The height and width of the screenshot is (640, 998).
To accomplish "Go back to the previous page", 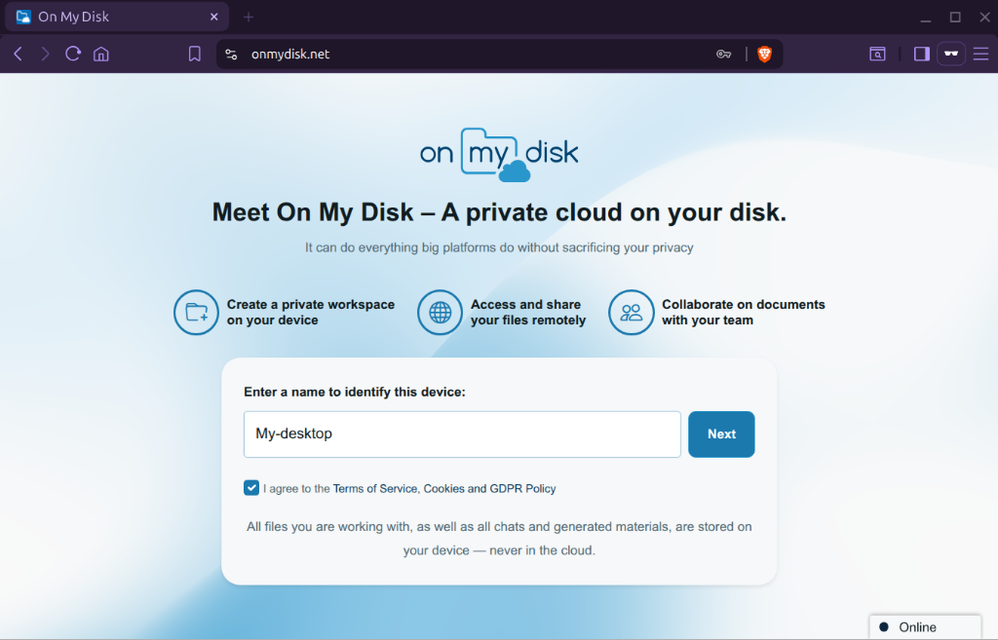I will tap(19, 55).
